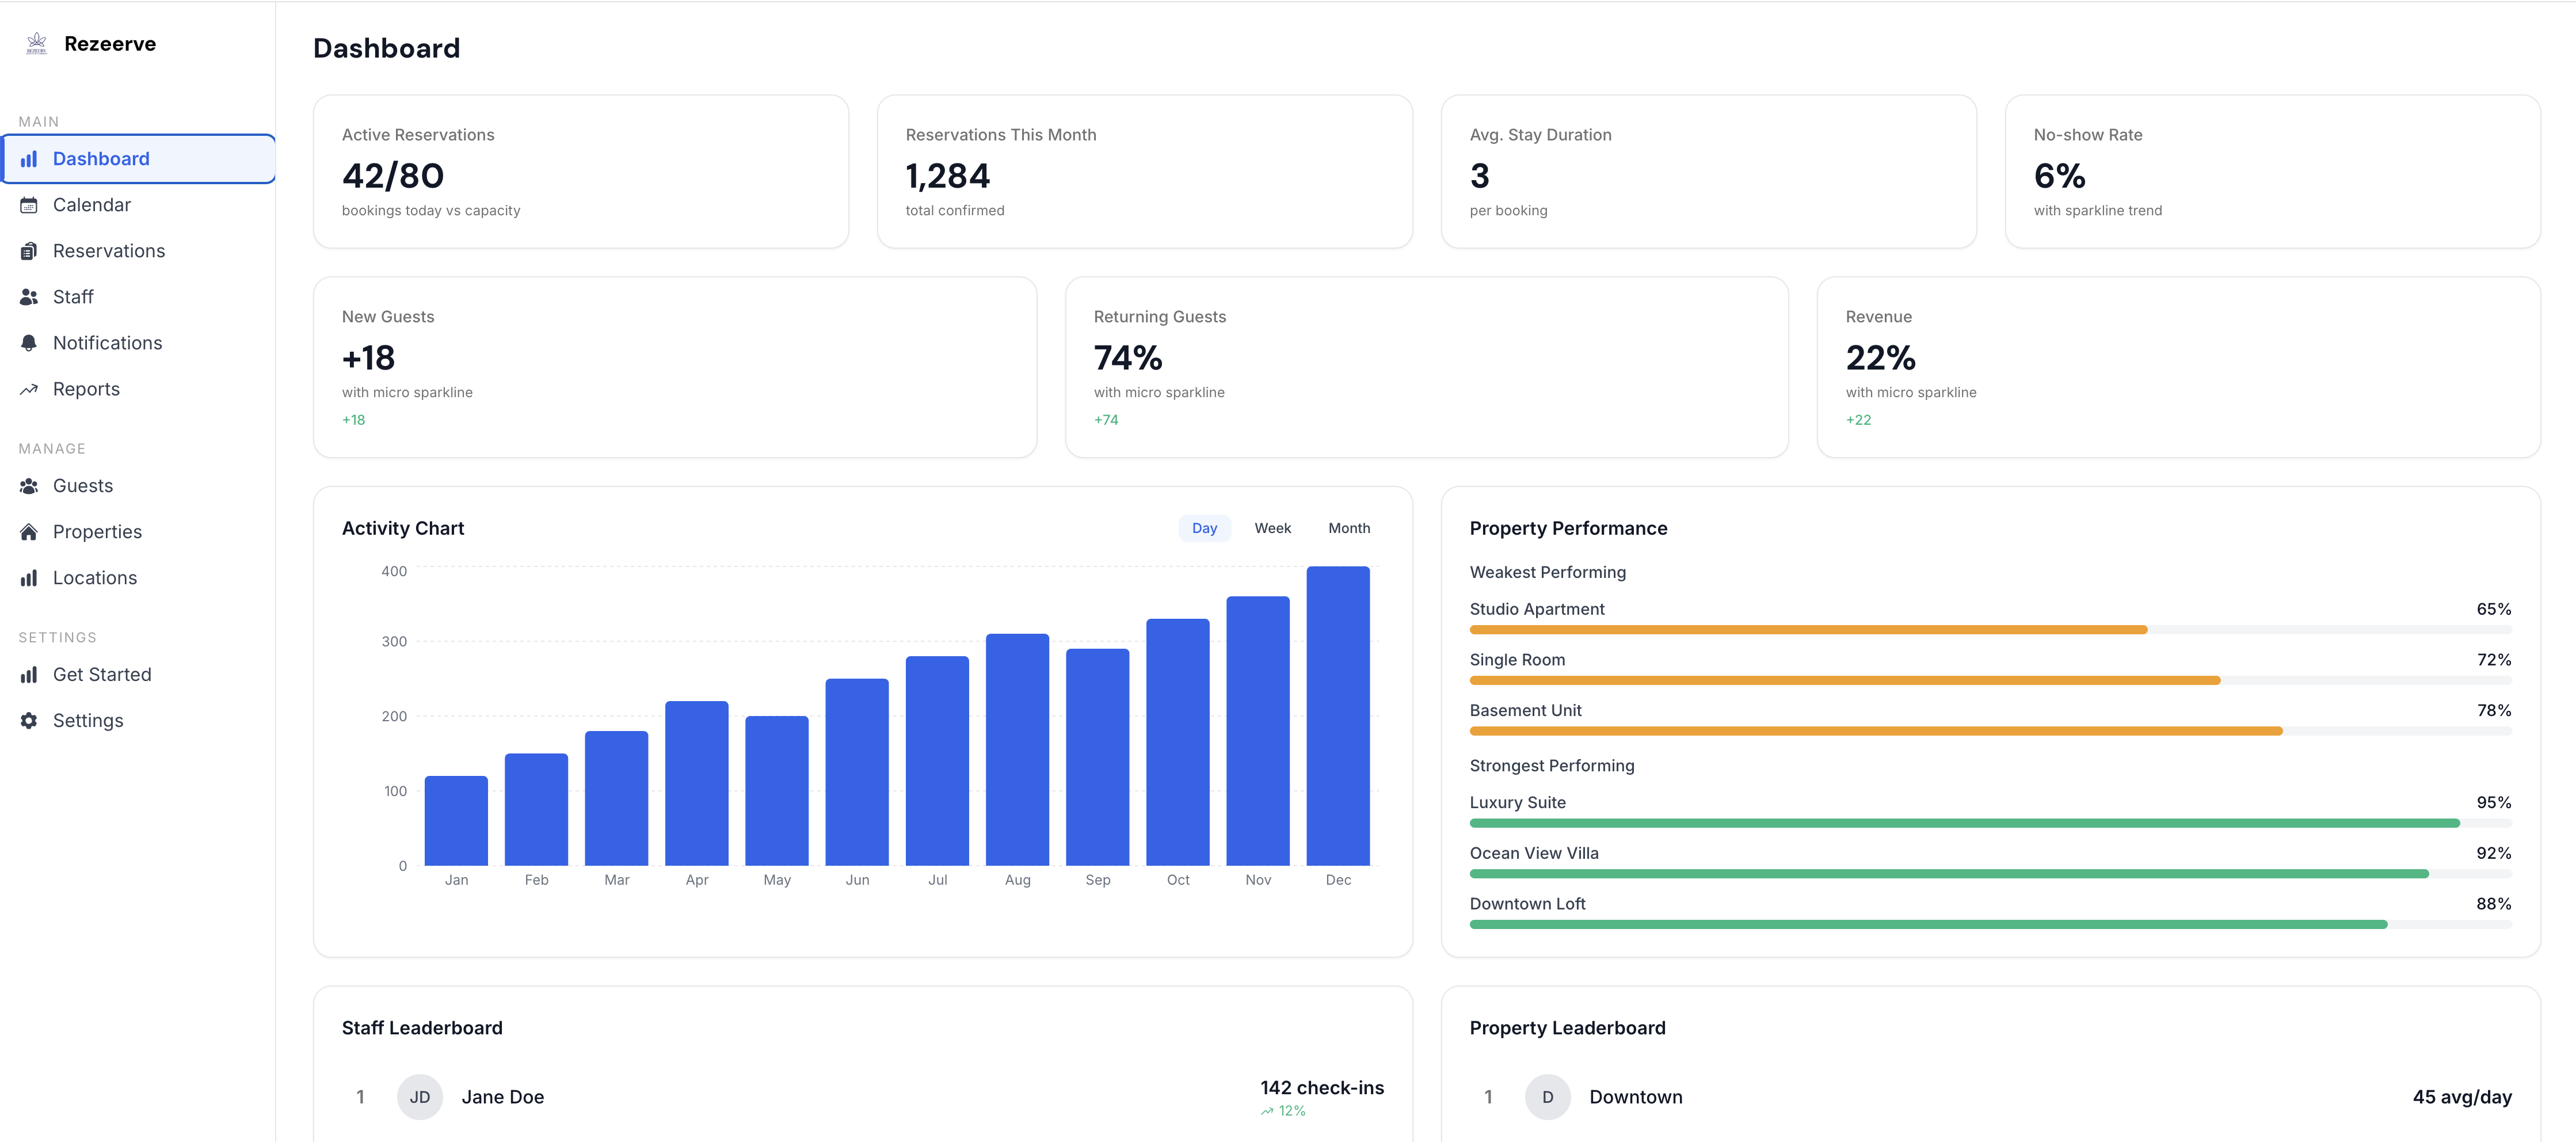
Task: Switch Activity Chart to Month view
Action: 1348,528
